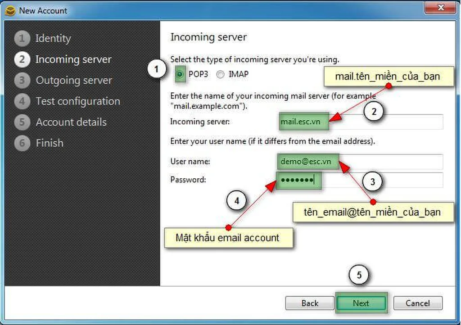Click 'Select the type of incoming server' text
The height and width of the screenshot is (325, 461).
(255, 60)
